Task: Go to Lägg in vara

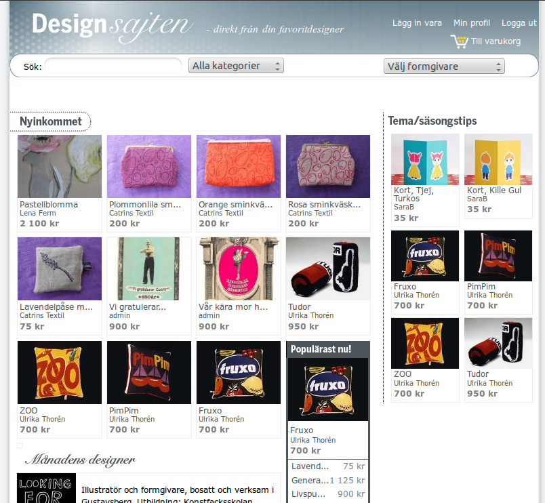Action: point(417,23)
